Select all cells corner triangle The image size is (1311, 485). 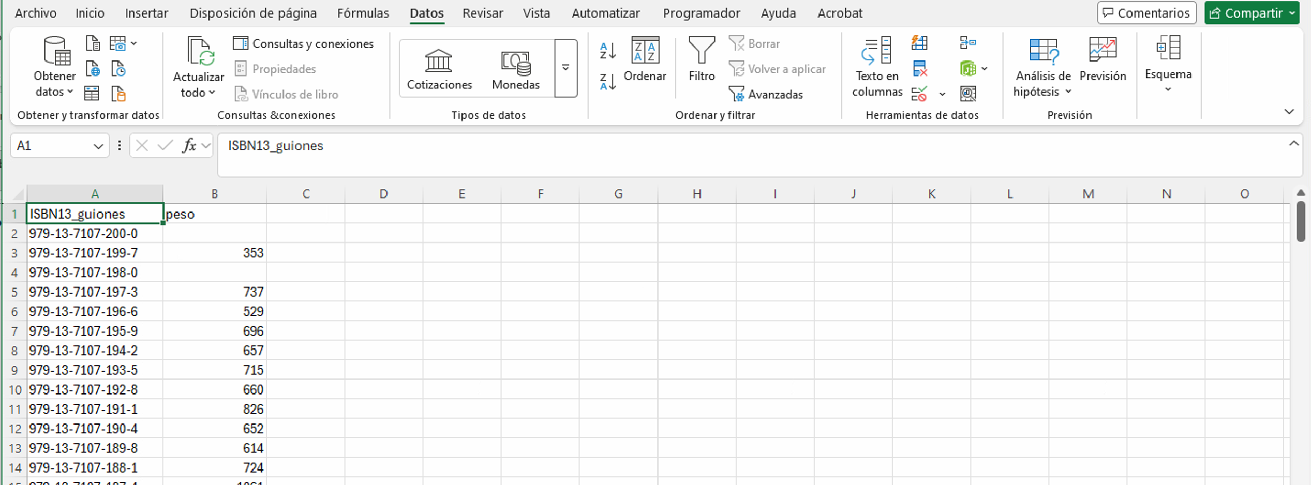(x=18, y=194)
